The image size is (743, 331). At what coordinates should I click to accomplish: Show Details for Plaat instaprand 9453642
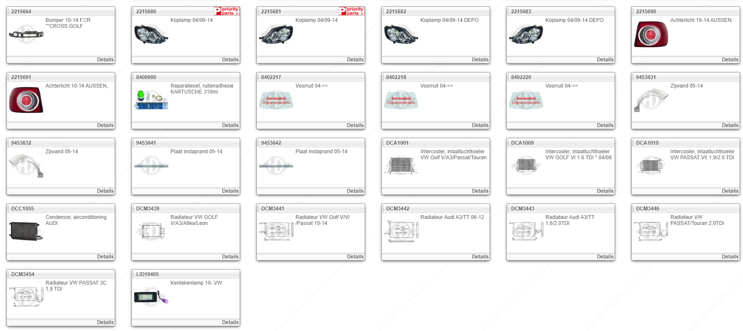pyautogui.click(x=355, y=191)
